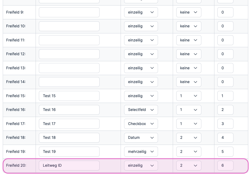
Task: Open type dropdown for Freifeld 16
Action: (x=141, y=110)
